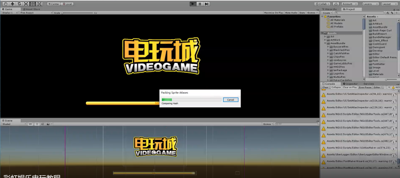This screenshot has width=400, height=178.
Task: Select the Scale tool
Action: 26,4
